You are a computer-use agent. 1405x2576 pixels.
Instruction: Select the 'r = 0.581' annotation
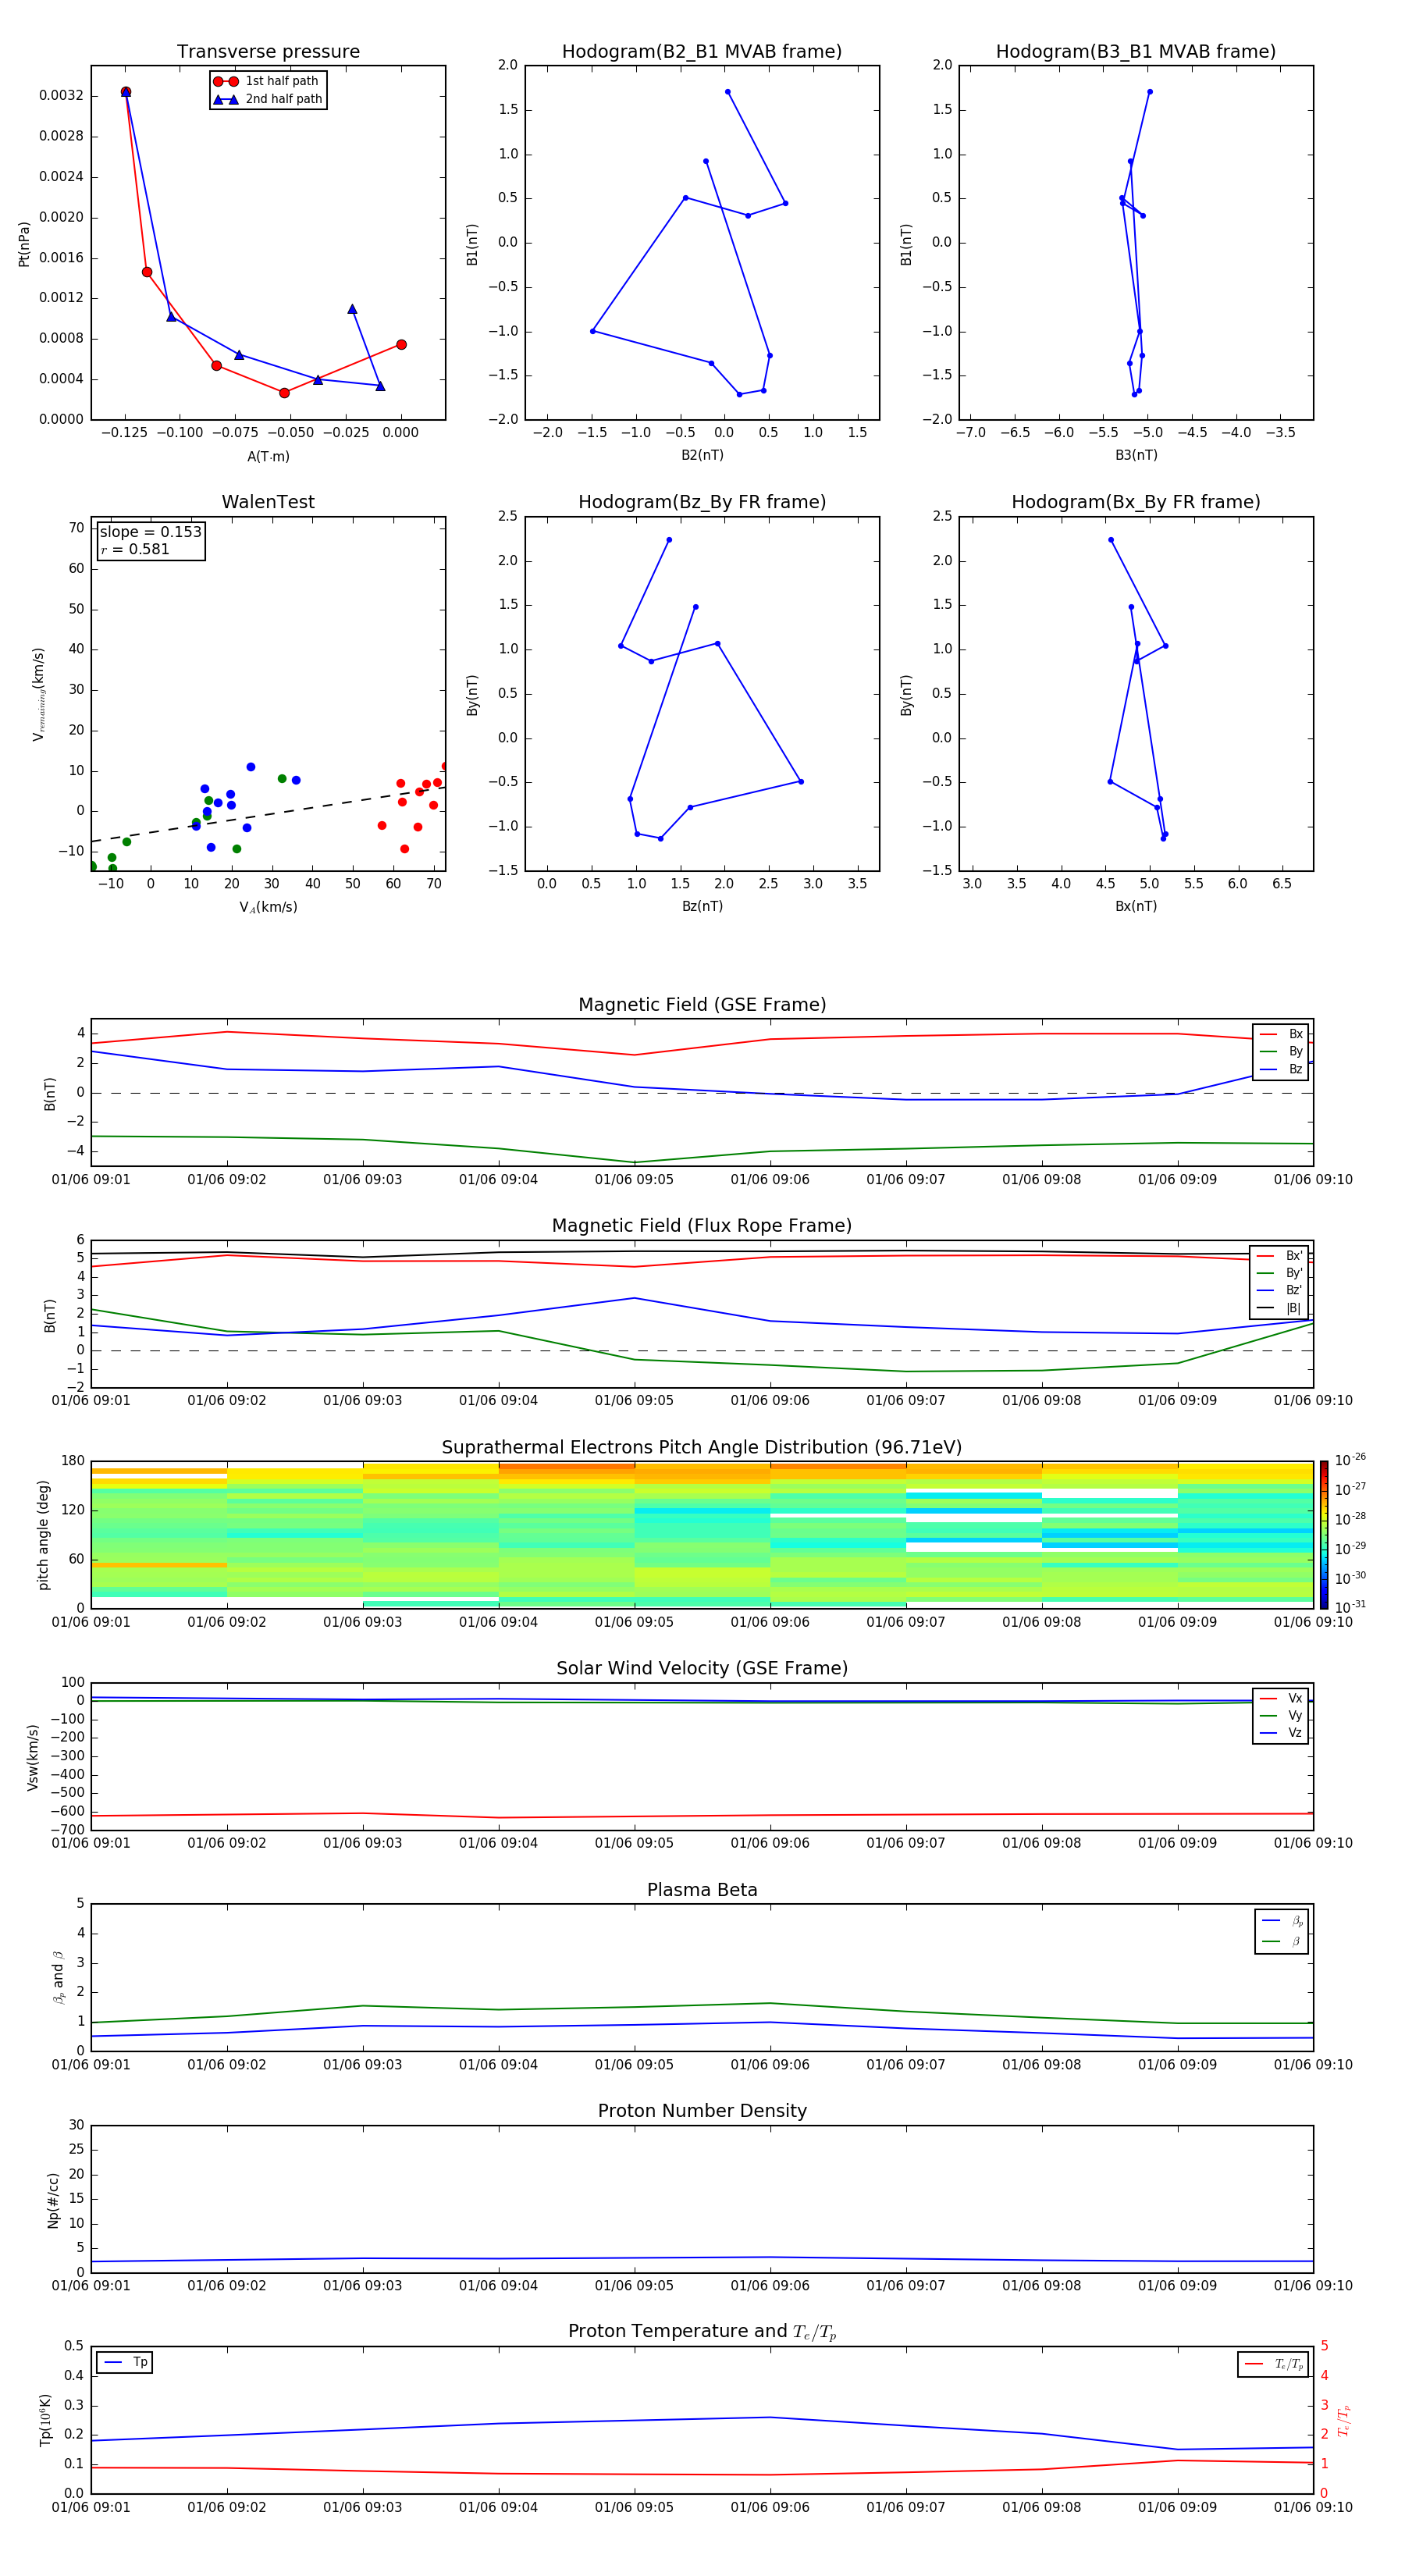tap(135, 549)
